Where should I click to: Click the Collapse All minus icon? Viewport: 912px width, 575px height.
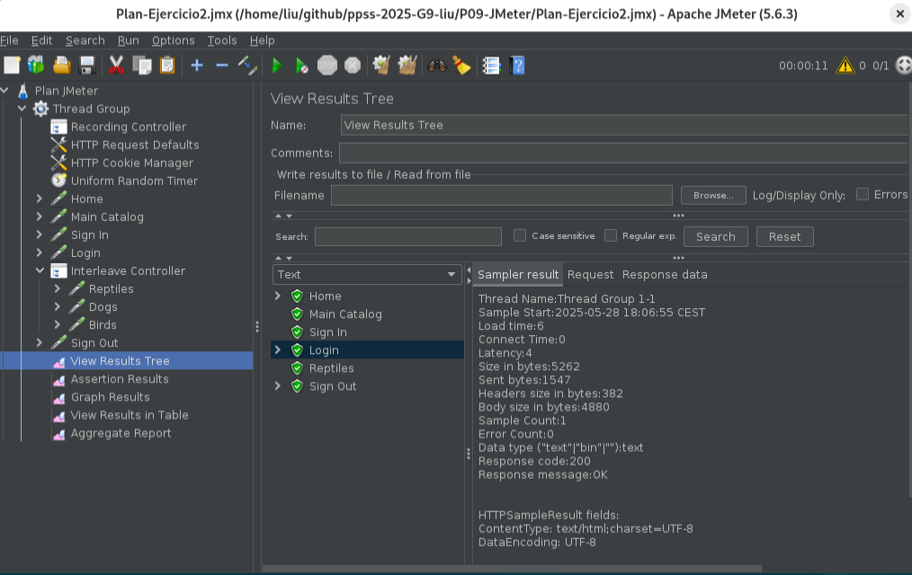(x=221, y=66)
